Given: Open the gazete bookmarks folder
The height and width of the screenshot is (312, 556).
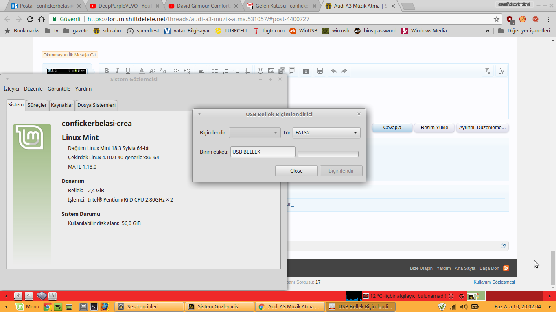Looking at the screenshot, I should click(x=76, y=31).
